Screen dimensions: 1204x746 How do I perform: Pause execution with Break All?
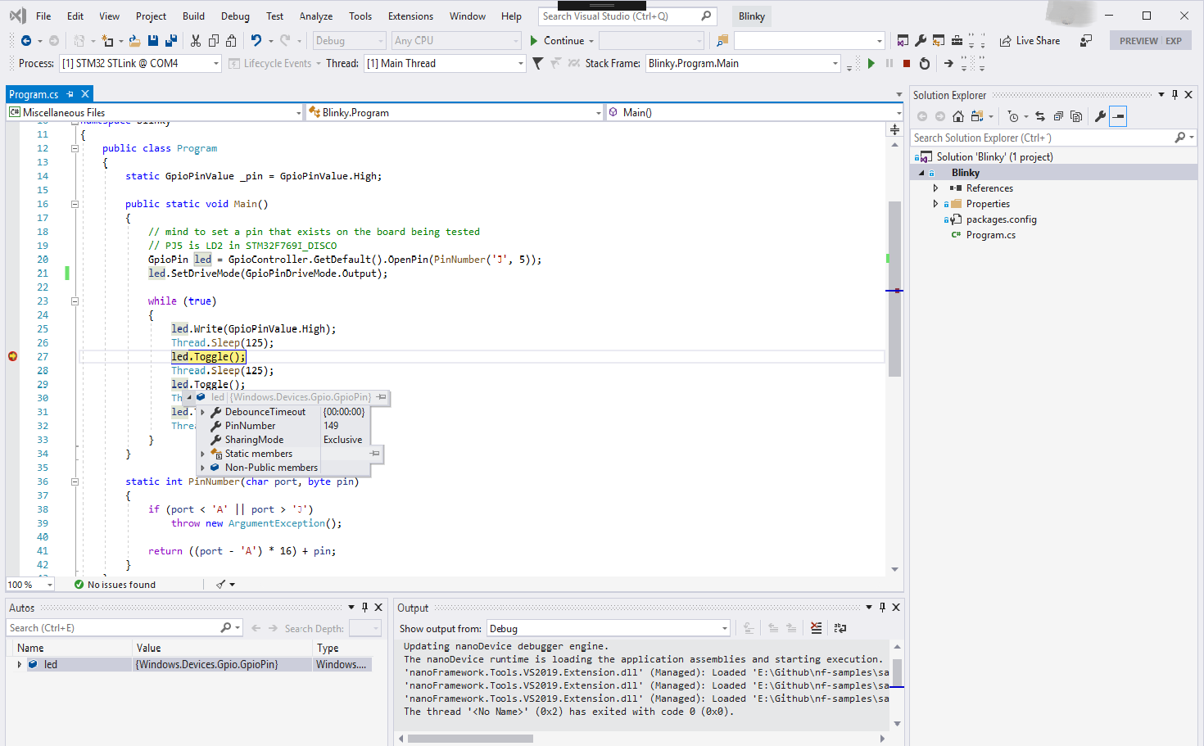(889, 63)
